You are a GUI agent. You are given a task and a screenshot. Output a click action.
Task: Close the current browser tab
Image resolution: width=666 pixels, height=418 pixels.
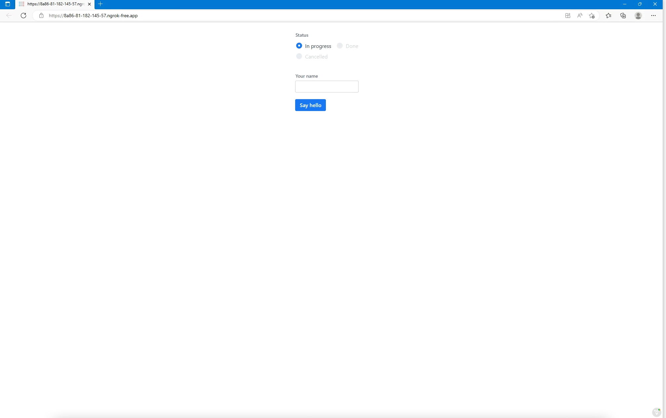tap(89, 4)
